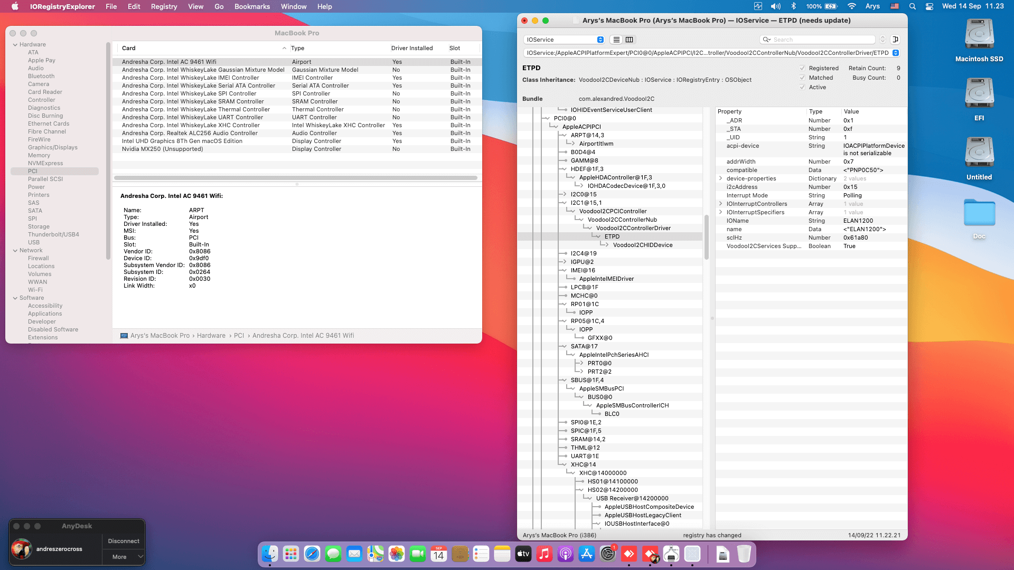Open the App Store from the Dock
The image size is (1014, 570).
[x=587, y=554]
